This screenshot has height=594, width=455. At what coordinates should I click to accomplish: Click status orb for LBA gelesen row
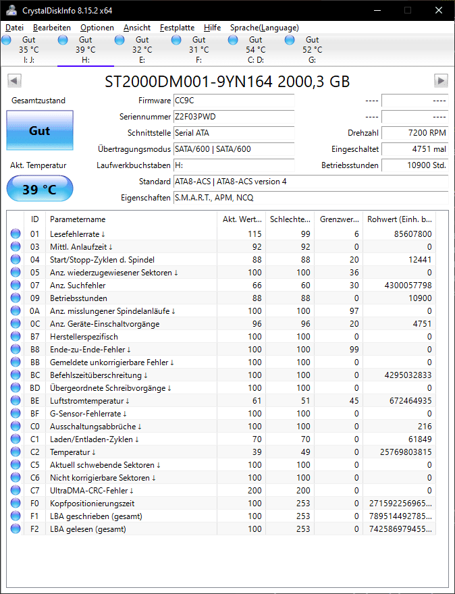[16, 529]
